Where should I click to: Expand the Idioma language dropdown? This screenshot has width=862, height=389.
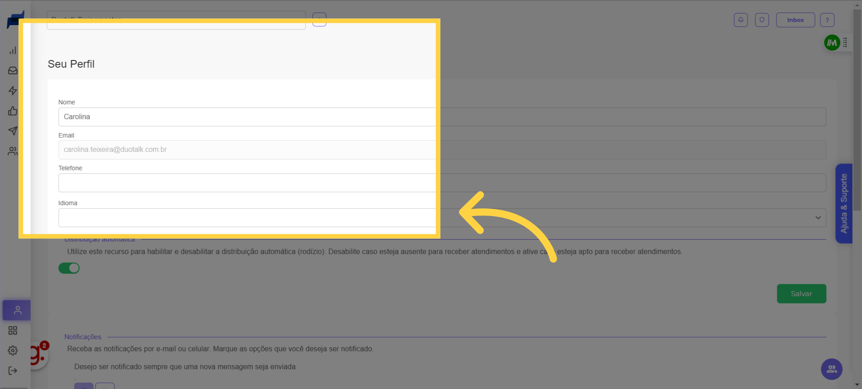pyautogui.click(x=442, y=218)
